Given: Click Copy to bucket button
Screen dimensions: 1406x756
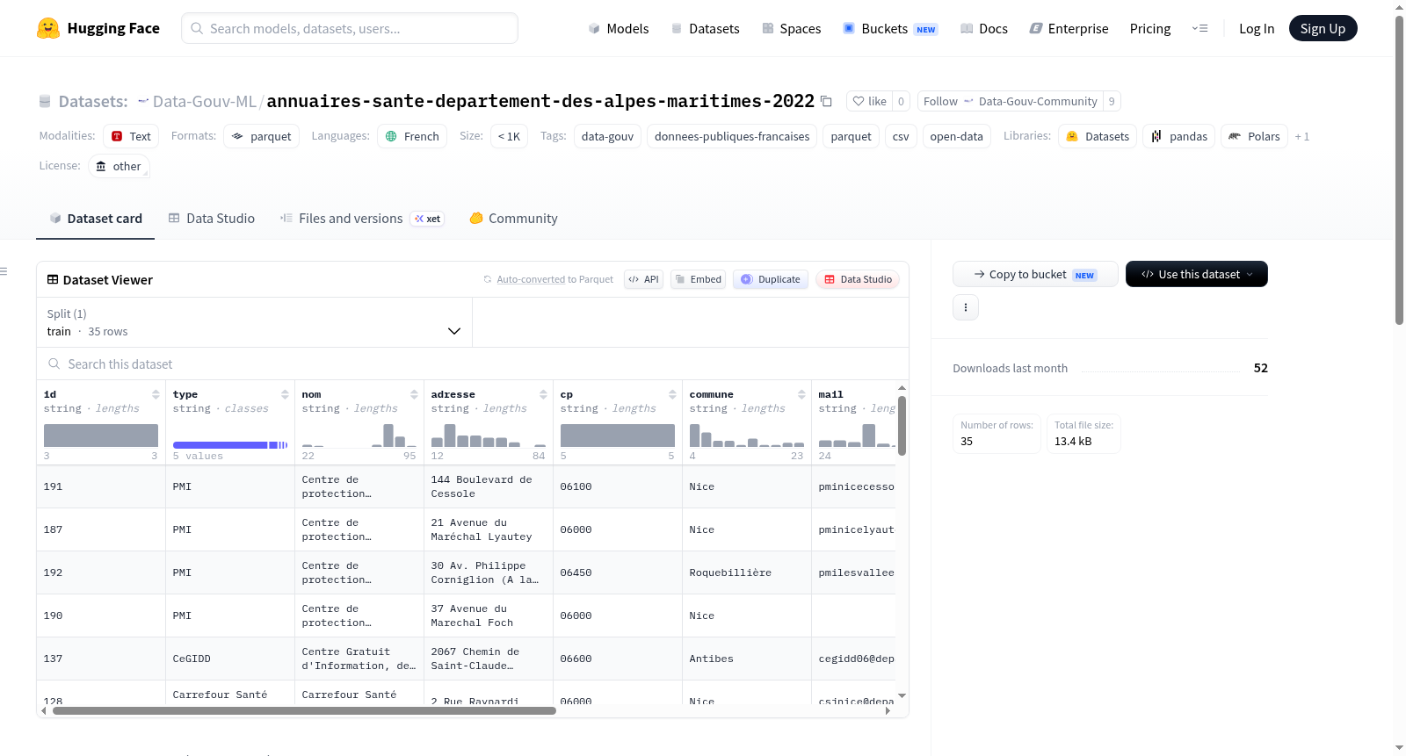Looking at the screenshot, I should coord(1035,274).
